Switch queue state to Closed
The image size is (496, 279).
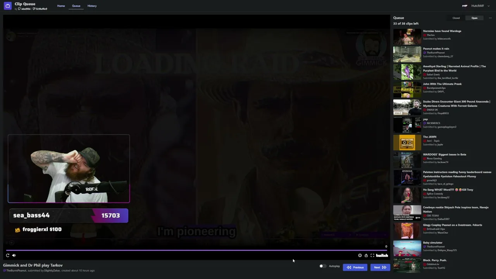(x=456, y=18)
